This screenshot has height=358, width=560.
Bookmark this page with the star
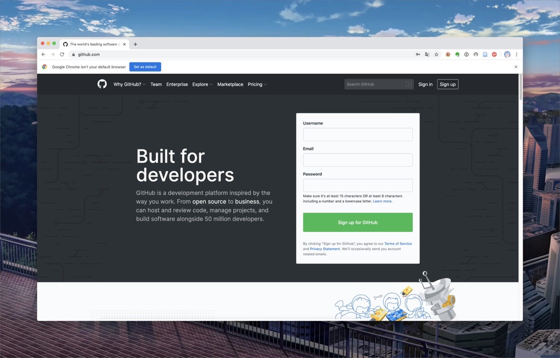click(x=436, y=54)
